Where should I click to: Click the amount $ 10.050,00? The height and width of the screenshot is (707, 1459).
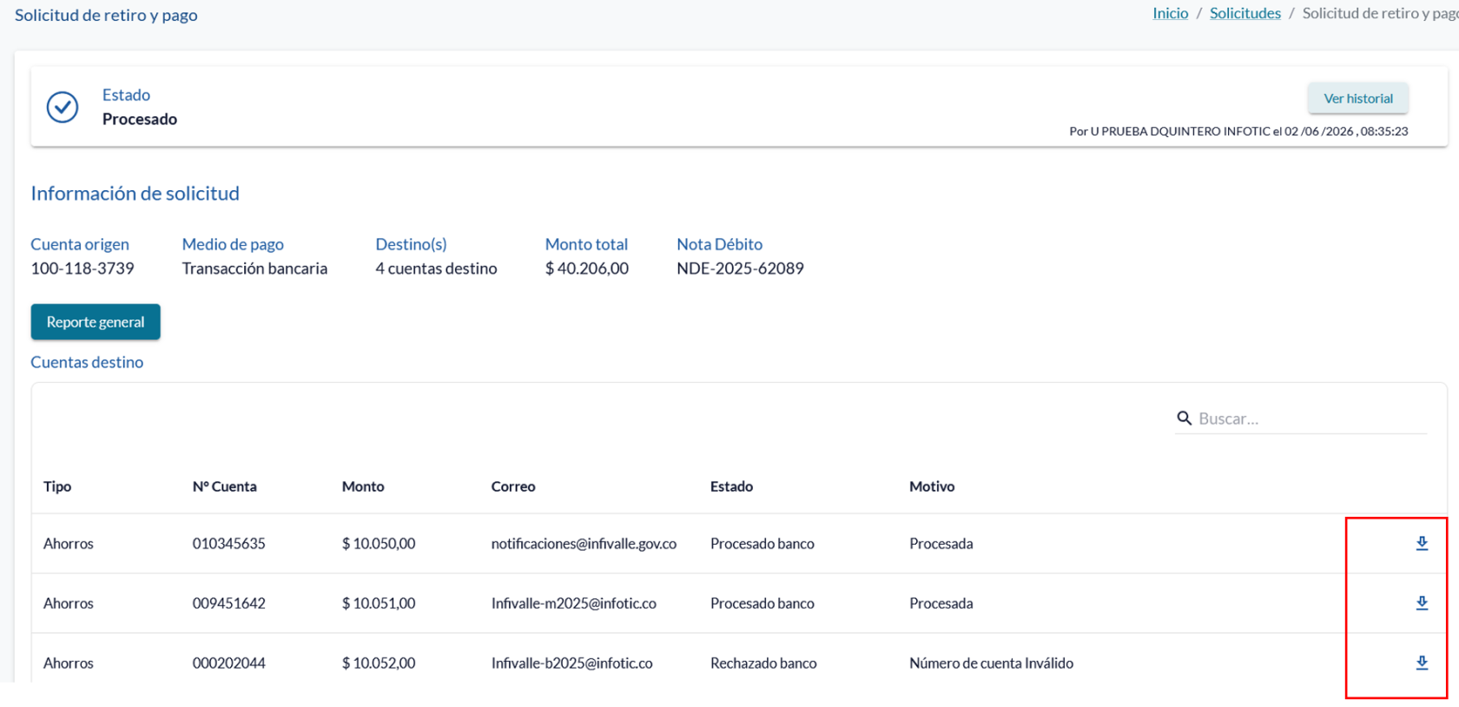pyautogui.click(x=379, y=544)
